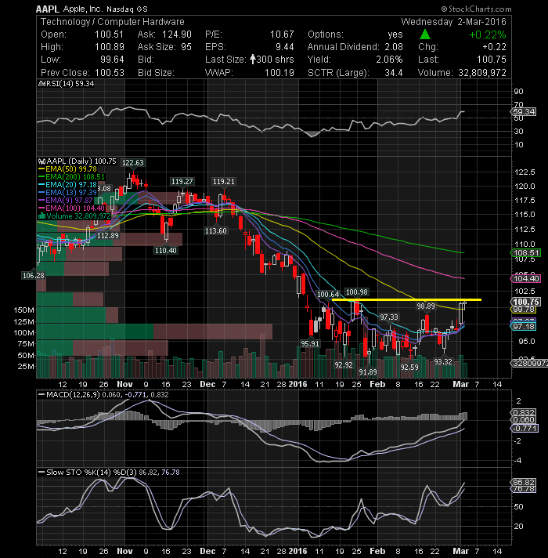
Task: Click the EMA(13) 97.39 legend entry
Action: tap(67, 193)
